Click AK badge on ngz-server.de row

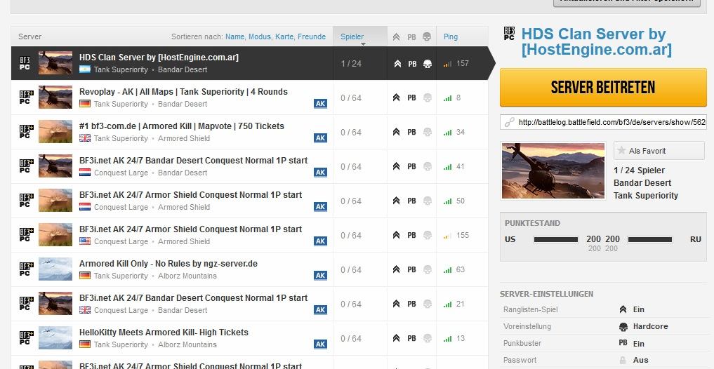tap(321, 275)
